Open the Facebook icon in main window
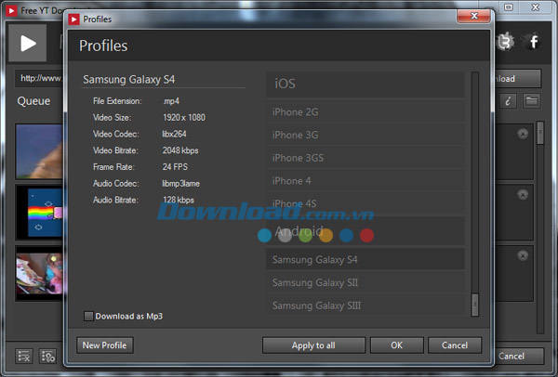 (x=534, y=42)
